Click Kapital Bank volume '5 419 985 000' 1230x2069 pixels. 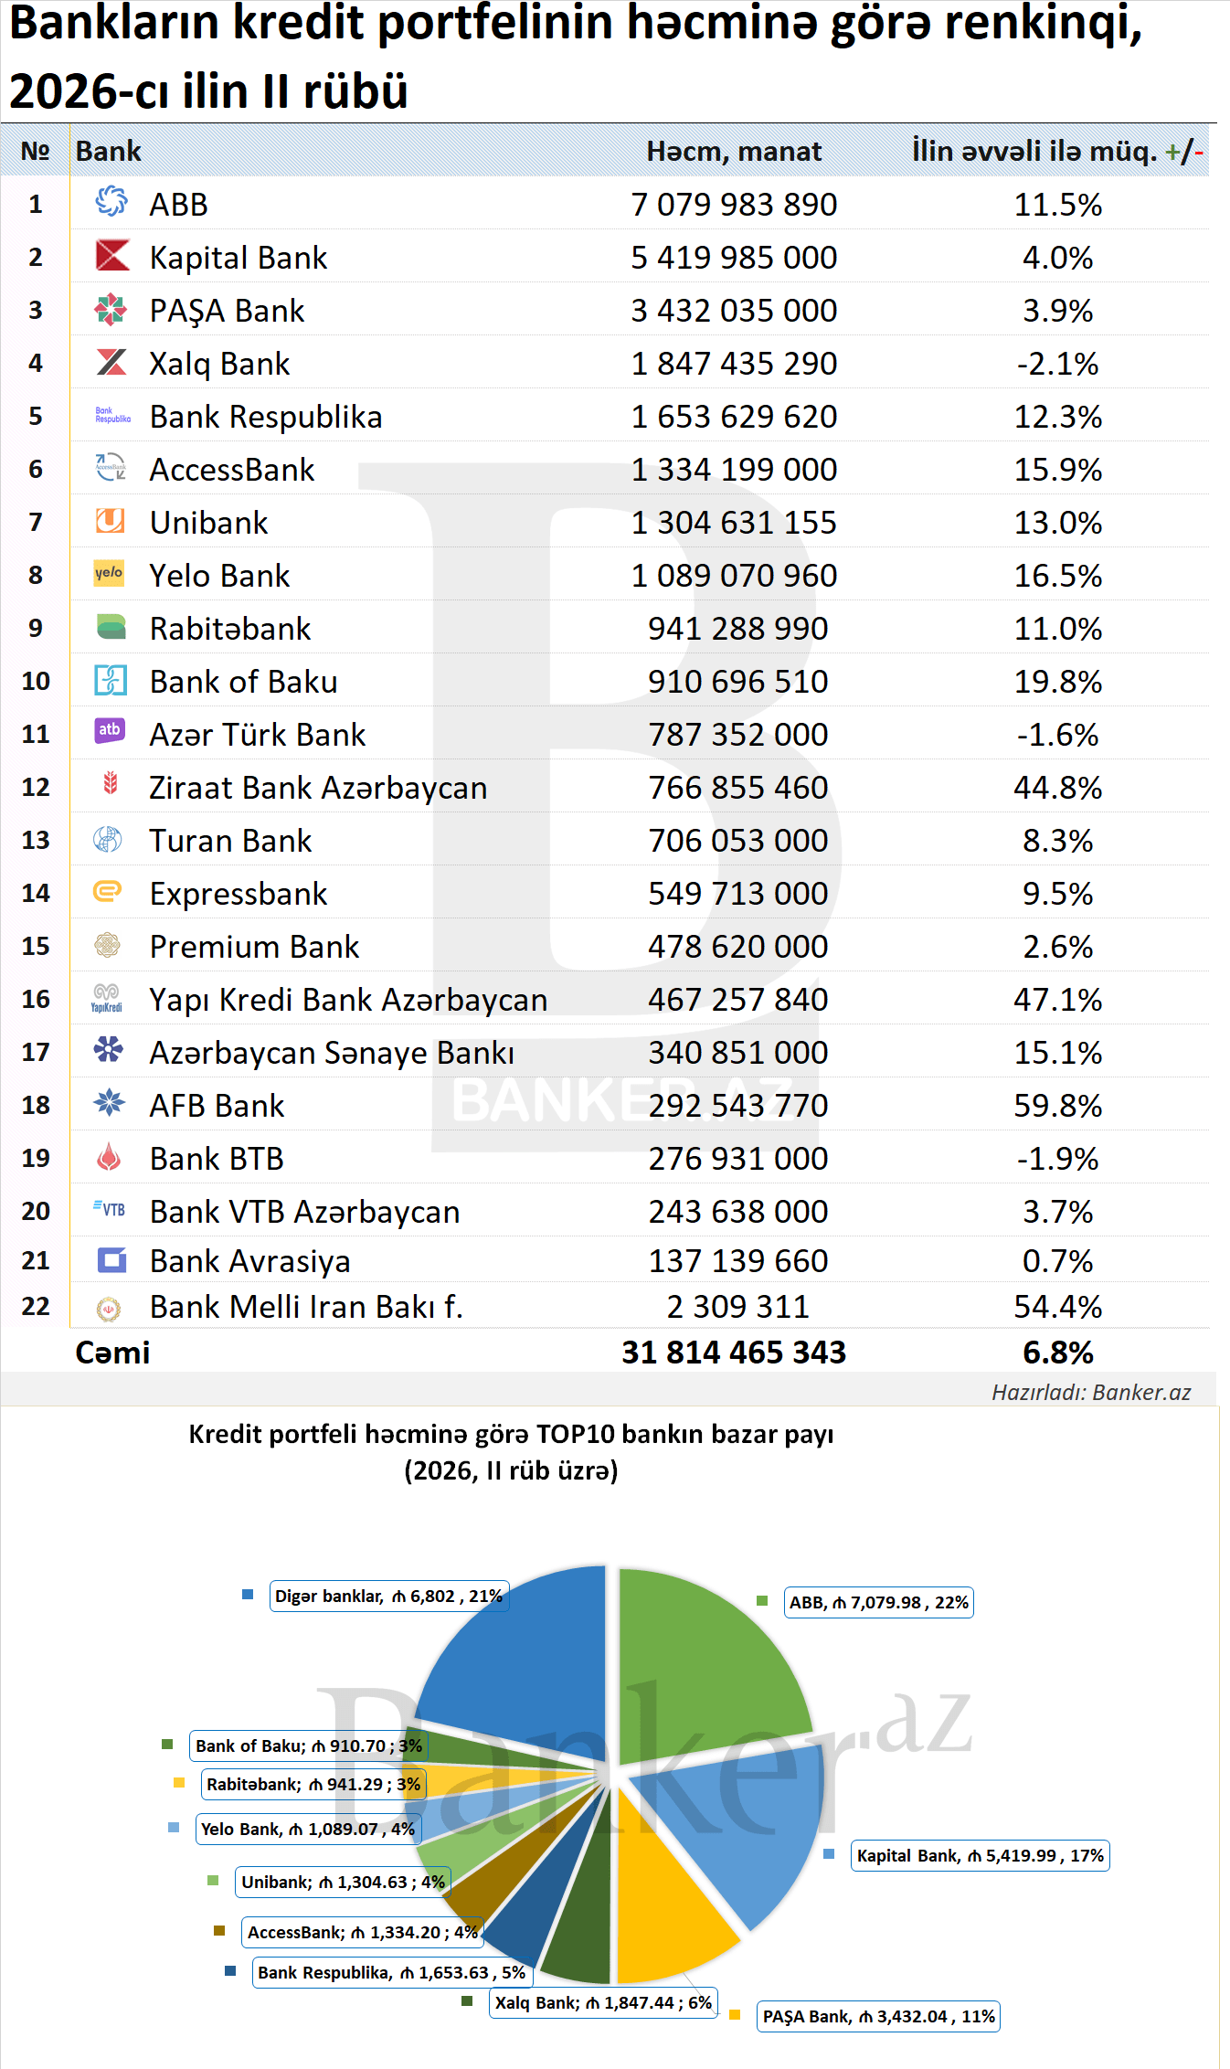(734, 257)
